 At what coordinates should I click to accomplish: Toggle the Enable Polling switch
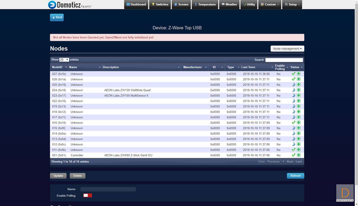[88, 195]
